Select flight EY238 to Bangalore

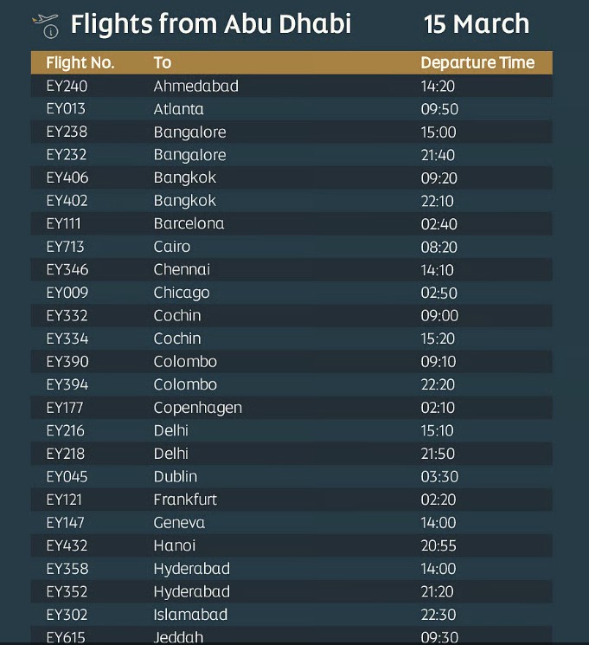pyautogui.click(x=291, y=132)
